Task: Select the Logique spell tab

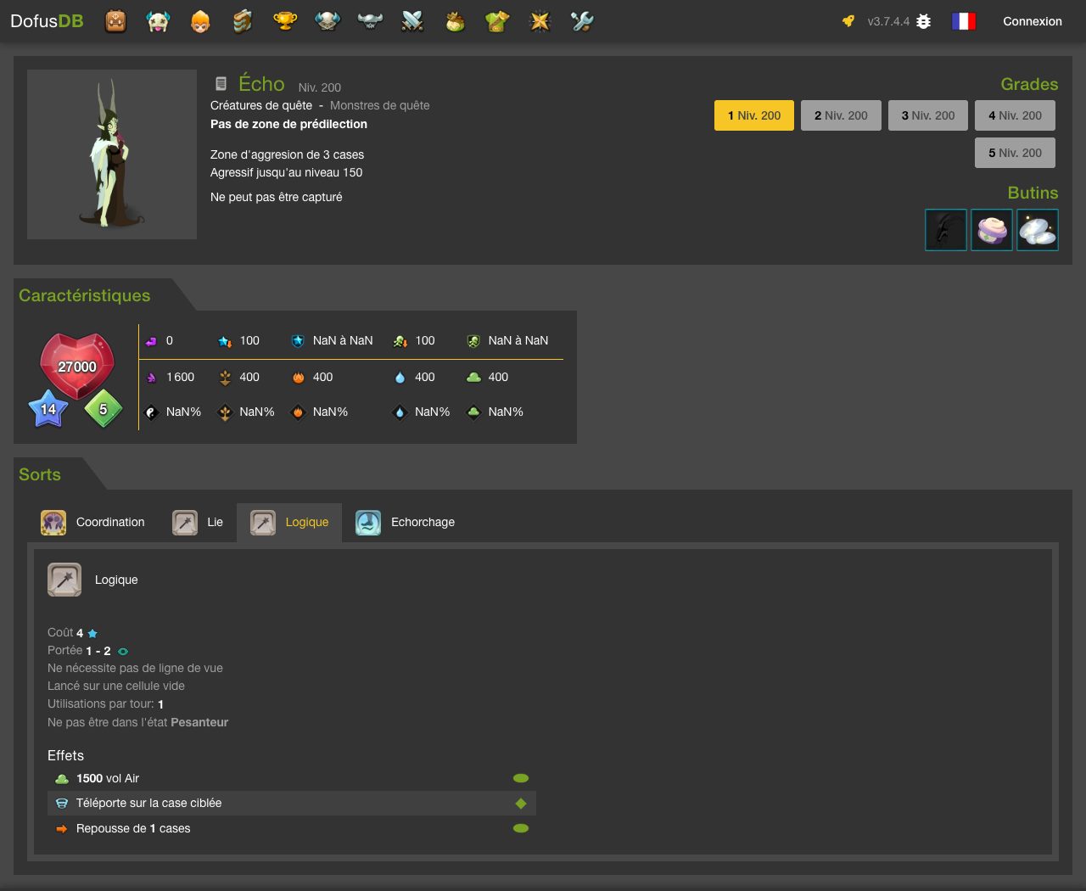Action: [x=289, y=523]
